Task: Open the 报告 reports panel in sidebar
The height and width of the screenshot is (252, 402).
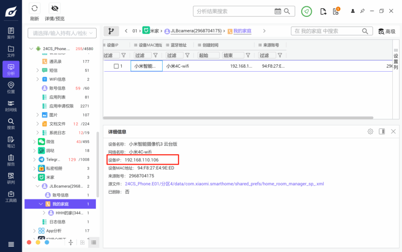Action: tap(11, 160)
